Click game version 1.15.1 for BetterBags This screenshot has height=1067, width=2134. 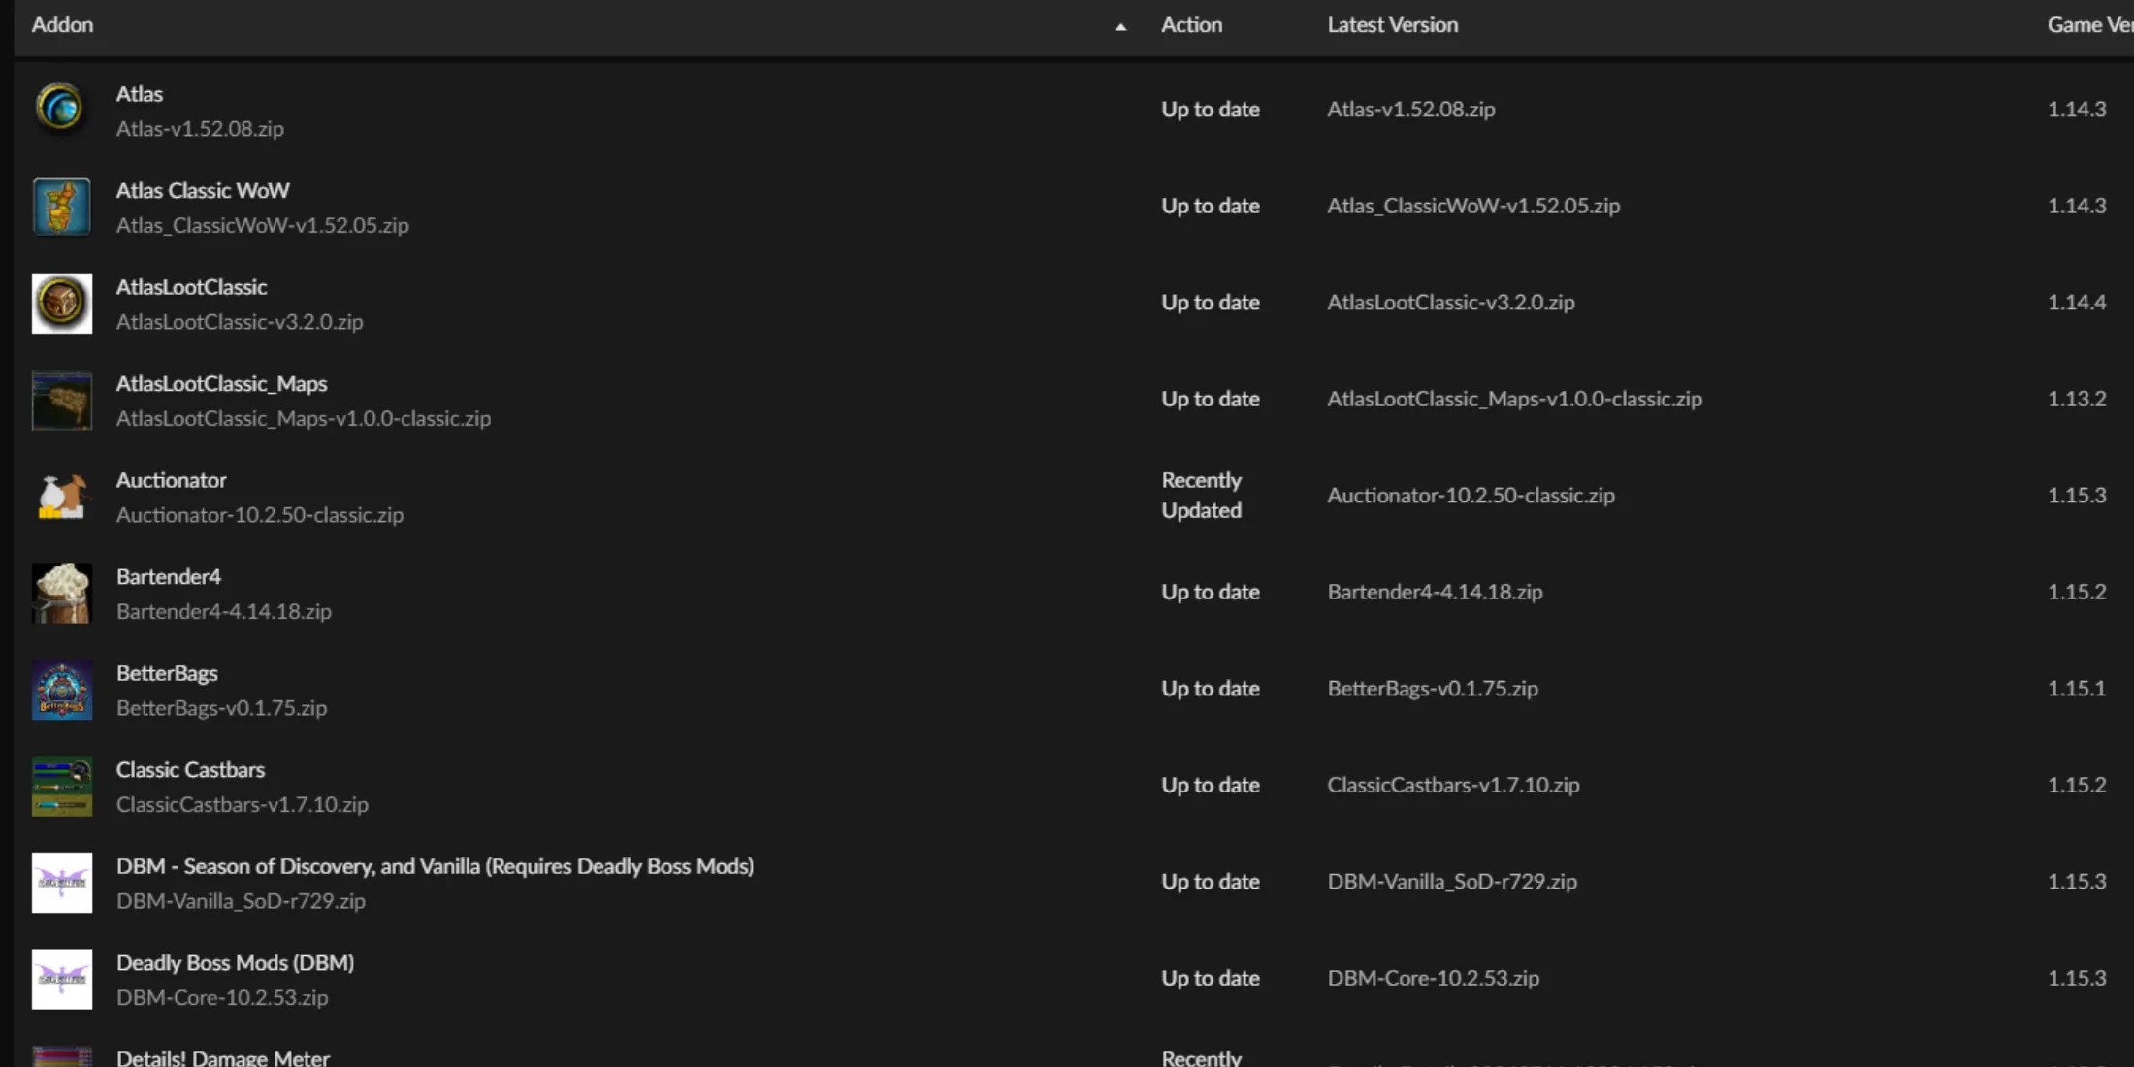pyautogui.click(x=2077, y=689)
